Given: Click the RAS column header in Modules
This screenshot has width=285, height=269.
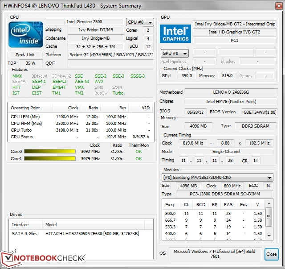Looking at the screenshot, I should 228,204.
